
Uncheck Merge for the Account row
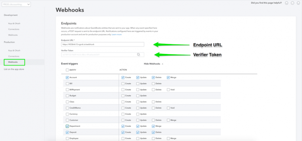click(168, 77)
